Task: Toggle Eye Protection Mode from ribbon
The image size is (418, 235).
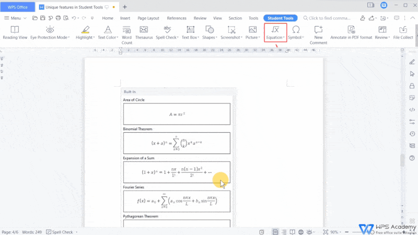Action: click(50, 32)
